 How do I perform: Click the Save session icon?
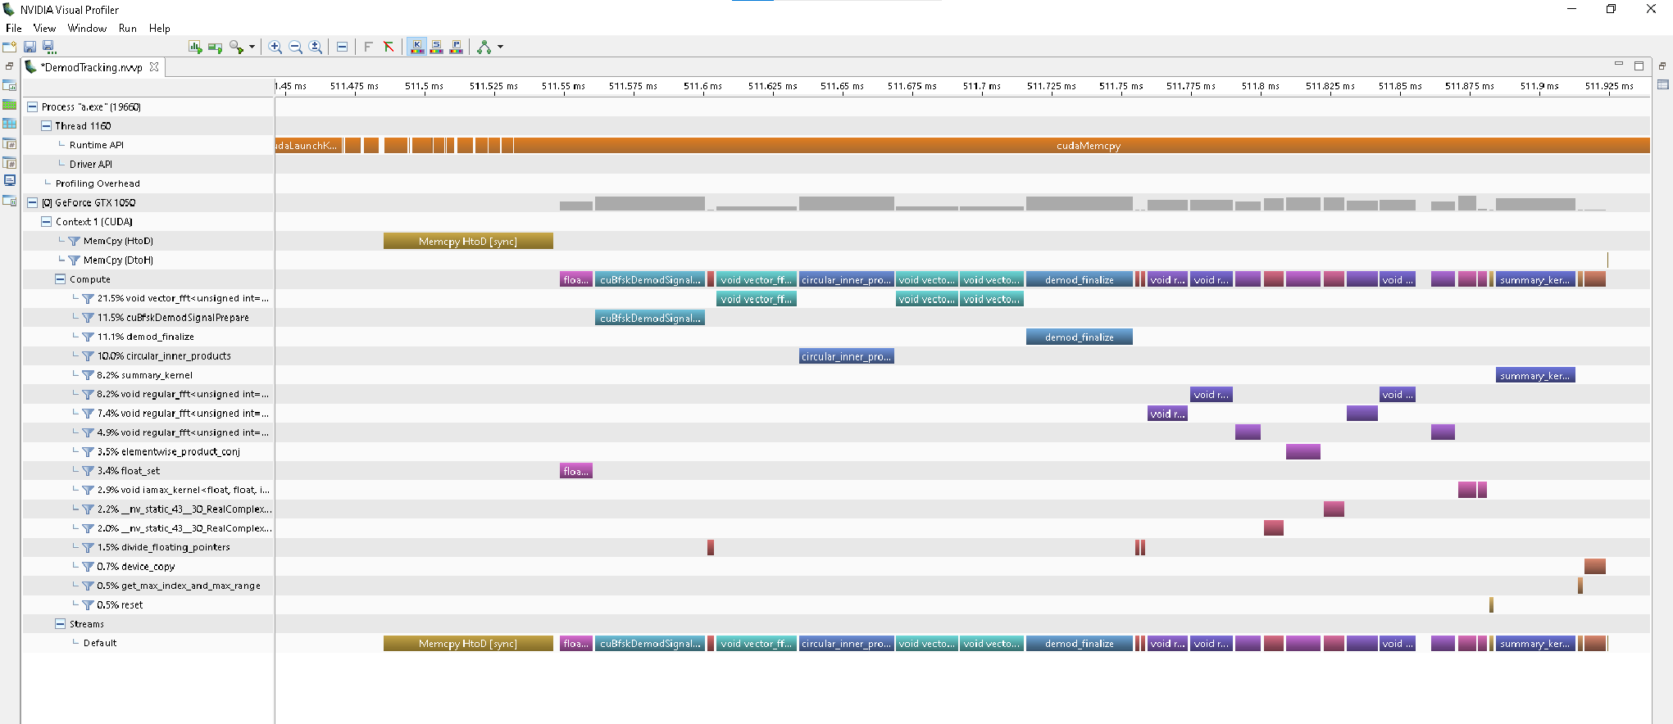point(30,47)
